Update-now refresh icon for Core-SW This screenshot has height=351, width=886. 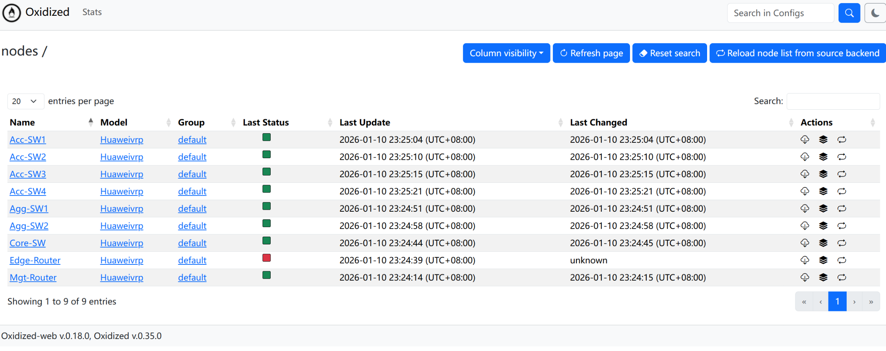point(842,243)
